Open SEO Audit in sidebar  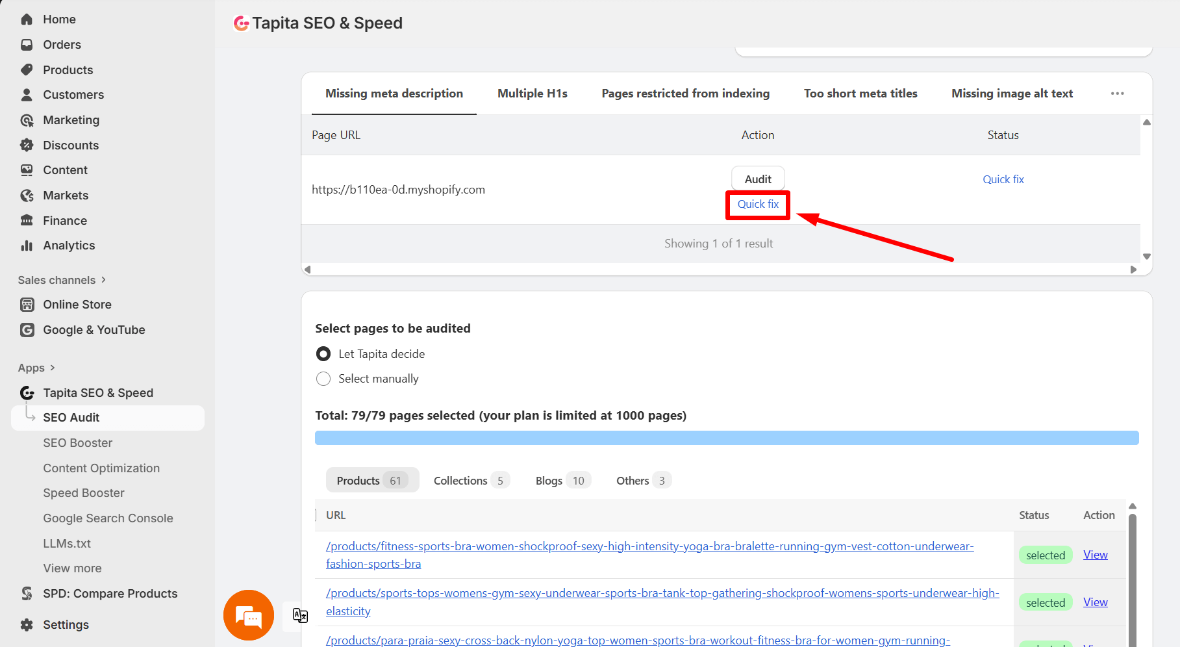tap(108, 418)
